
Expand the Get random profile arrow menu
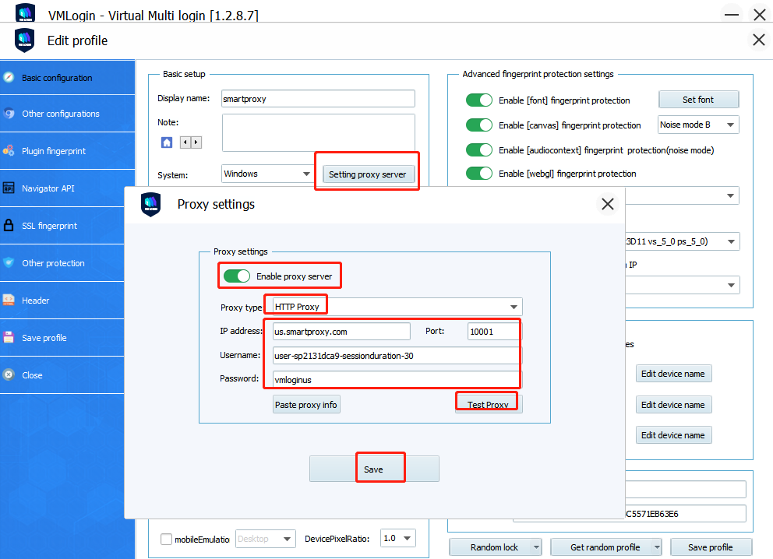coord(656,547)
